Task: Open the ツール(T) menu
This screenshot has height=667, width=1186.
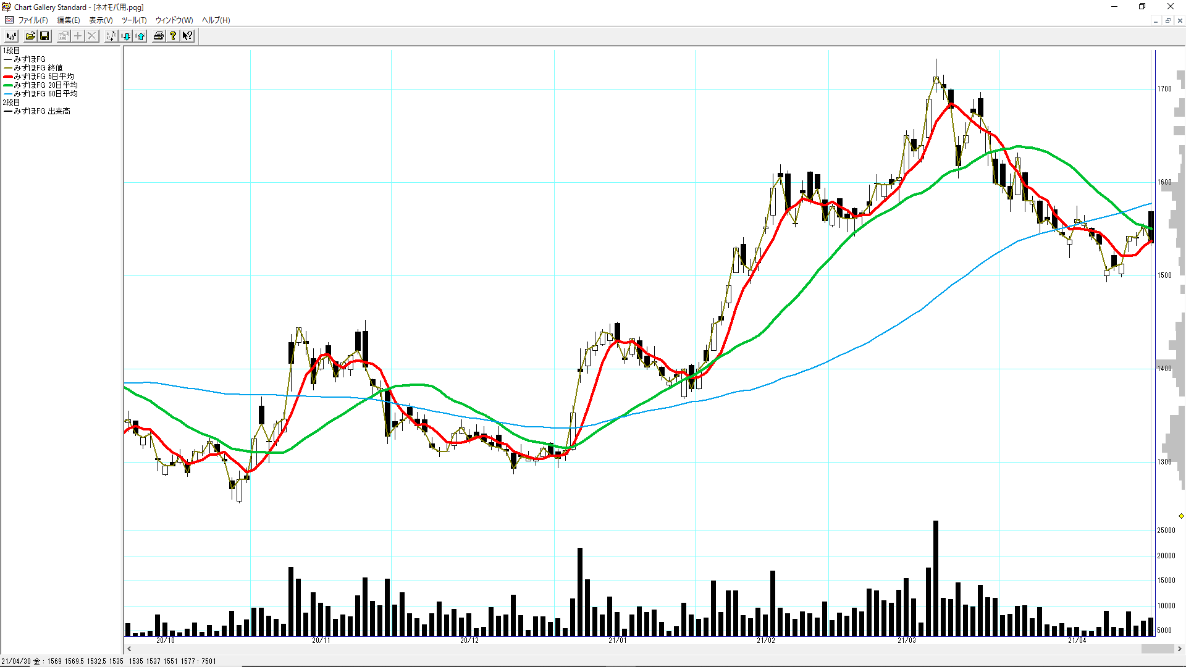Action: tap(134, 20)
